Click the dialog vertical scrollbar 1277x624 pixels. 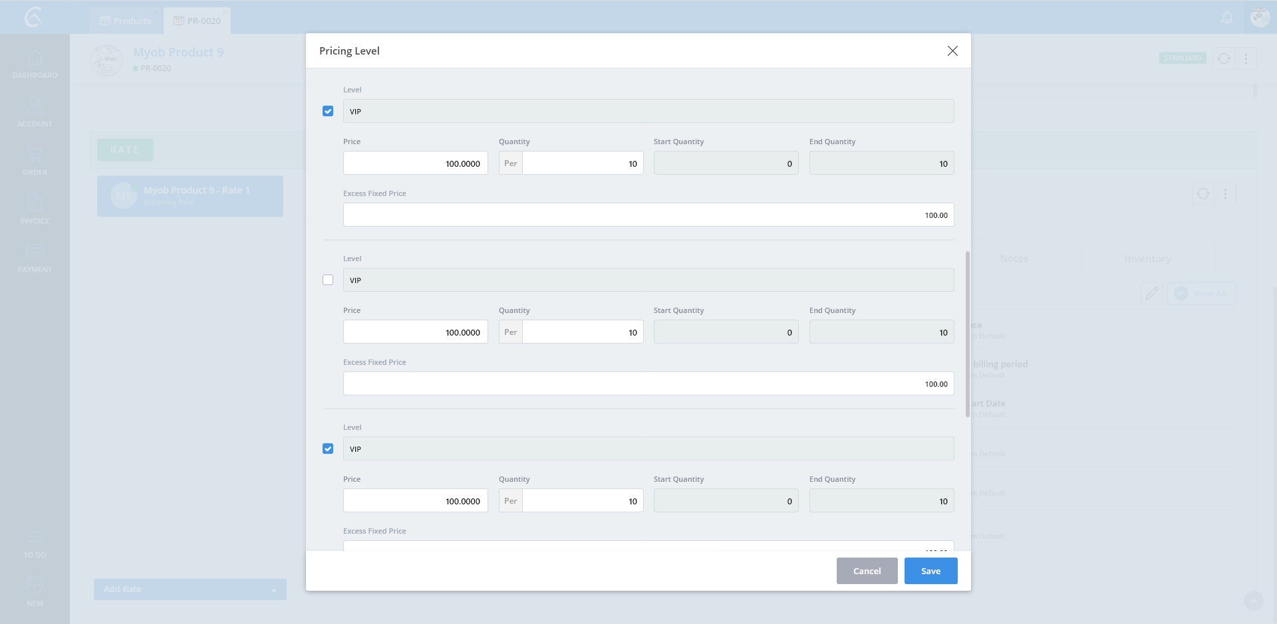967,332
